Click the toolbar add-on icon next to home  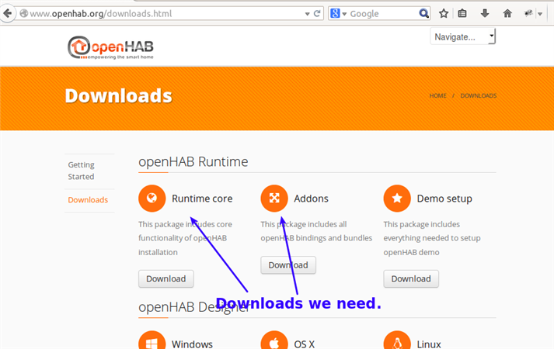click(528, 14)
